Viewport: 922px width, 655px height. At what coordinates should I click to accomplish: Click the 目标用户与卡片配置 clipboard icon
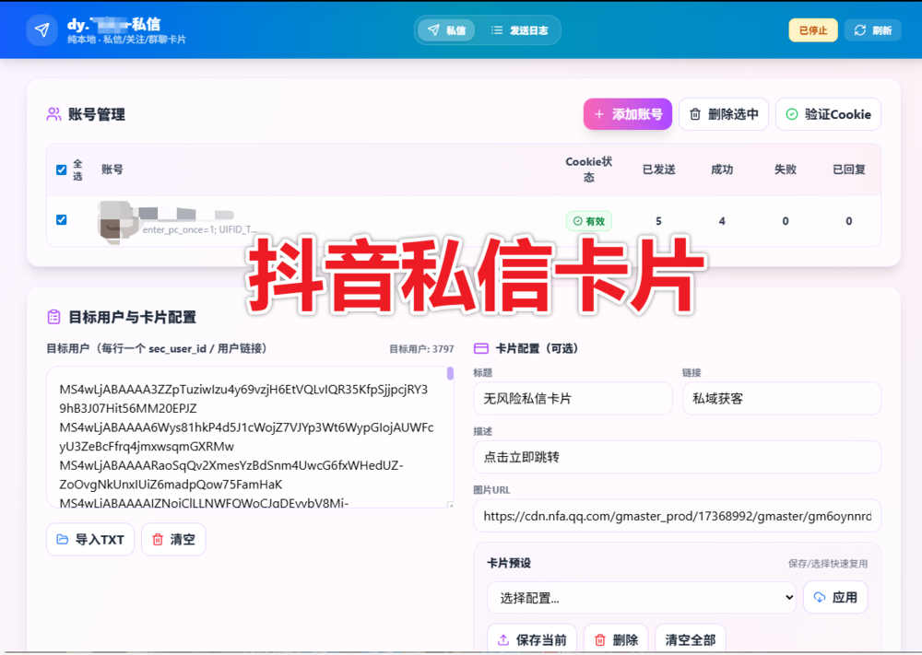tap(53, 317)
